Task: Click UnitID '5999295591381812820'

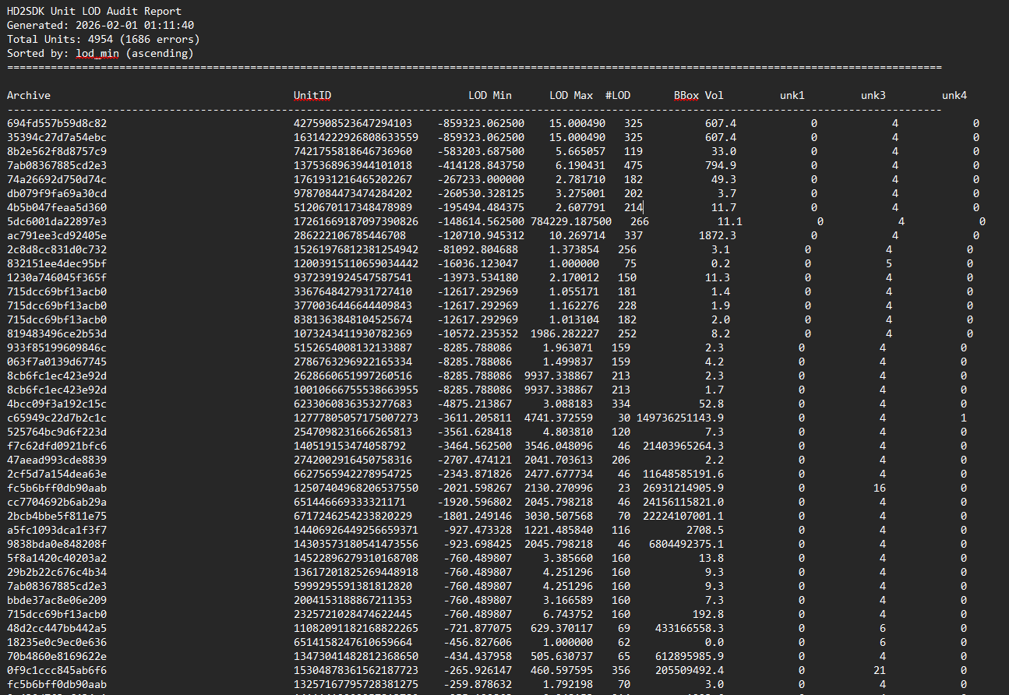Action: pos(353,587)
